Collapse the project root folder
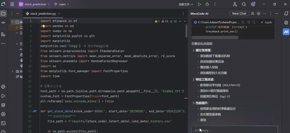 click(12, 22)
